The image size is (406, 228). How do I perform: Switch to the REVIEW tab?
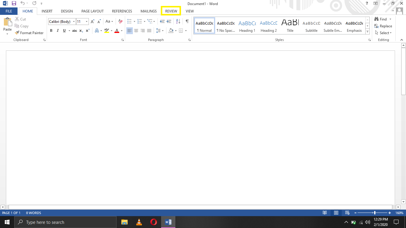[171, 11]
